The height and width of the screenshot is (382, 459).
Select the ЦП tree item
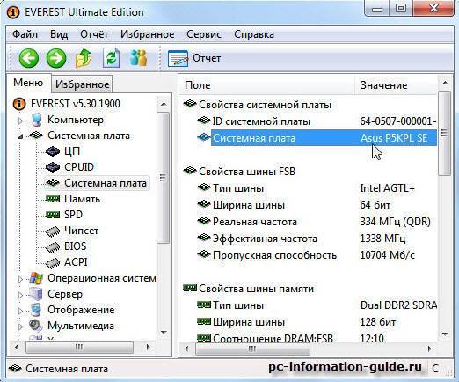pyautogui.click(x=72, y=151)
